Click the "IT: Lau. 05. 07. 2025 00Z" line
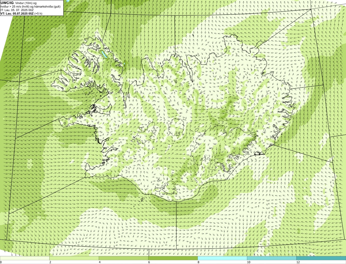 point(17,10)
